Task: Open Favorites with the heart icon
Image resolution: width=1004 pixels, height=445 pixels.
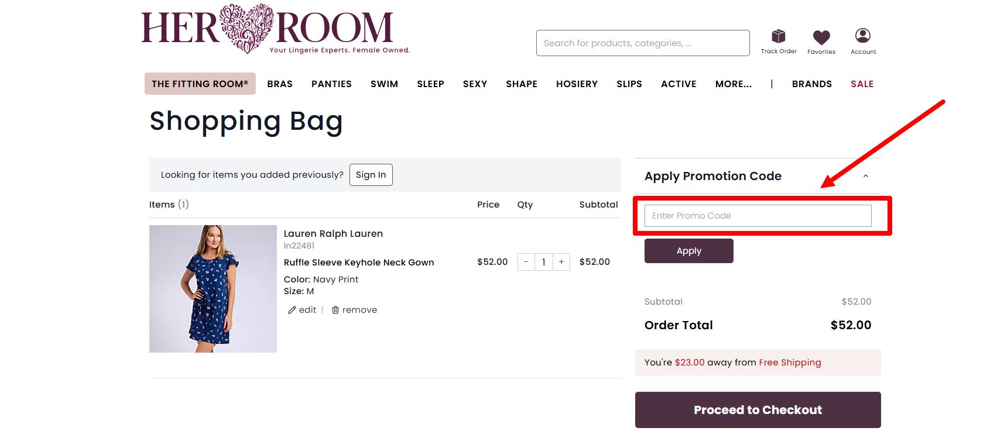Action: tap(822, 38)
